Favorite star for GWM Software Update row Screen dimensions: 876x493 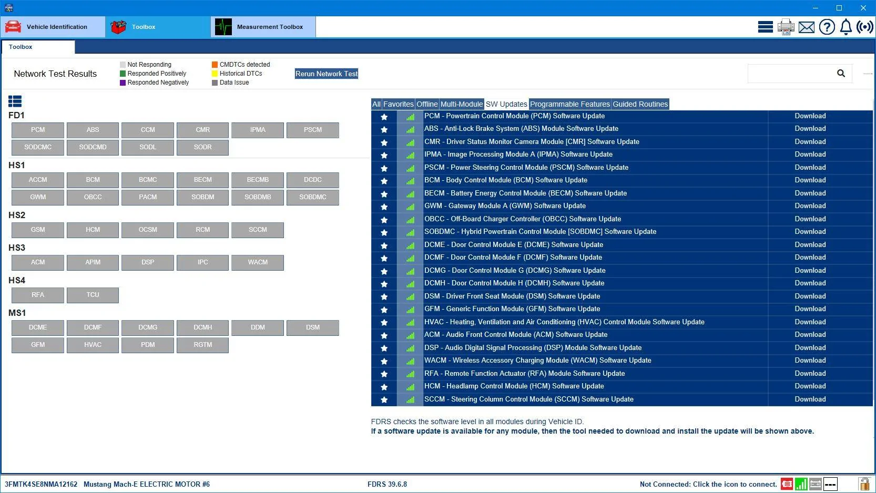click(x=384, y=207)
